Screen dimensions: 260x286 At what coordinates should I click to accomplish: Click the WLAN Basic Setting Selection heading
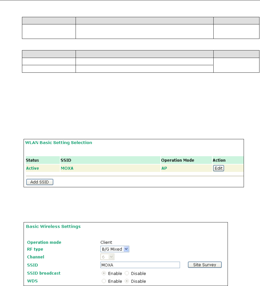tap(59, 142)
